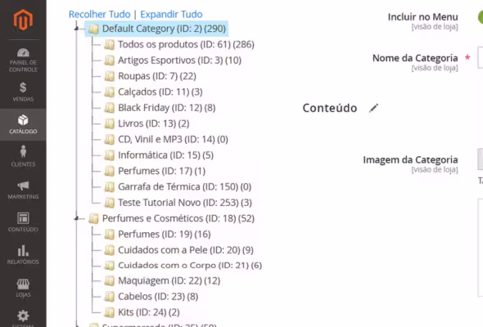Collapse the Default Category tree node
Viewport: 483px width, 327px height.
77,29
